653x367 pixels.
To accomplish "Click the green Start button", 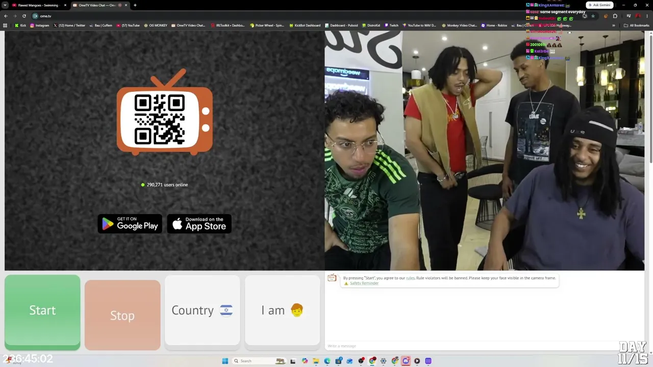I will point(42,312).
